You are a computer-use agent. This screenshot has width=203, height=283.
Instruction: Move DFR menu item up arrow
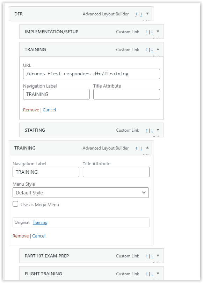click(x=136, y=14)
